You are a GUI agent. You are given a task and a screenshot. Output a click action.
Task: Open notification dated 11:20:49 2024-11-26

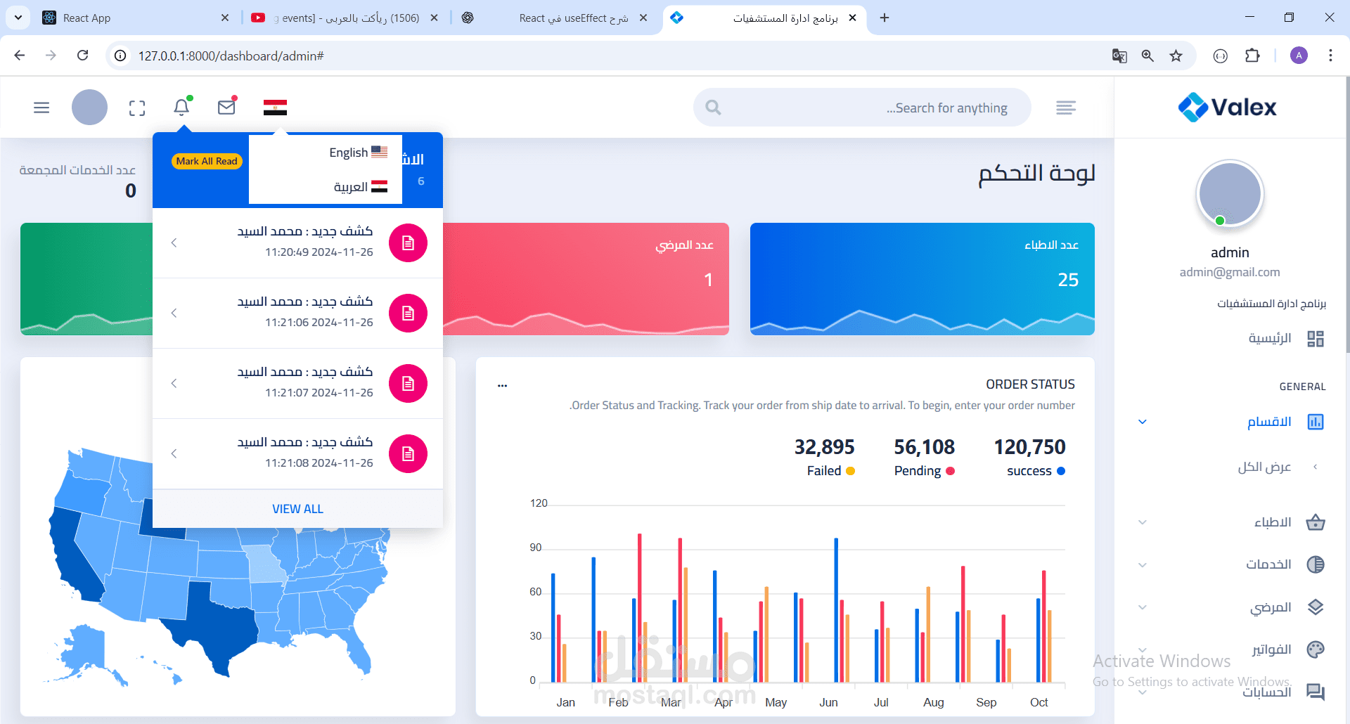tap(297, 243)
